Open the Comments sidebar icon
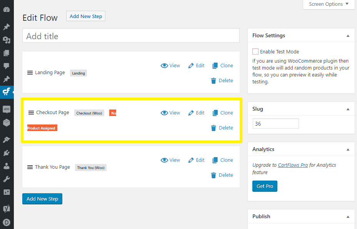The width and height of the screenshot is (357, 229). click(x=7, y=66)
